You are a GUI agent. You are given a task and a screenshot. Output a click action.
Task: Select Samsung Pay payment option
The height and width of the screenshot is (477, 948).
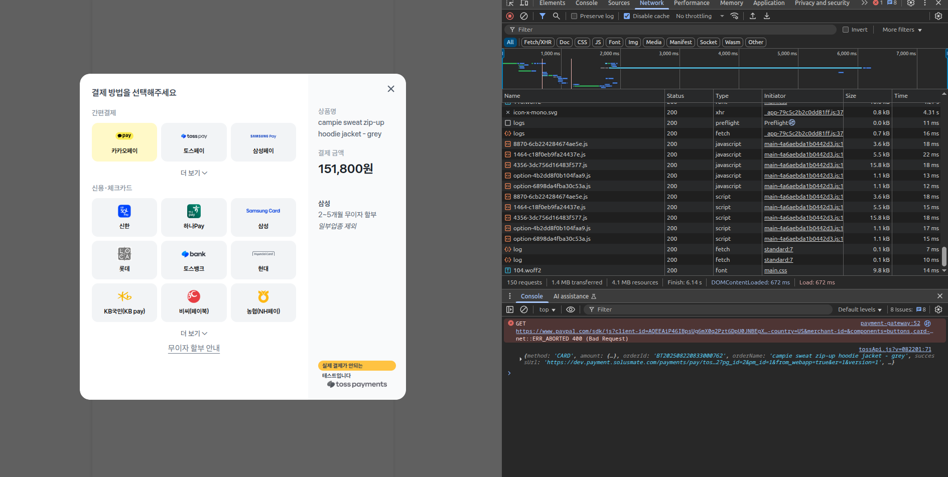tap(263, 142)
